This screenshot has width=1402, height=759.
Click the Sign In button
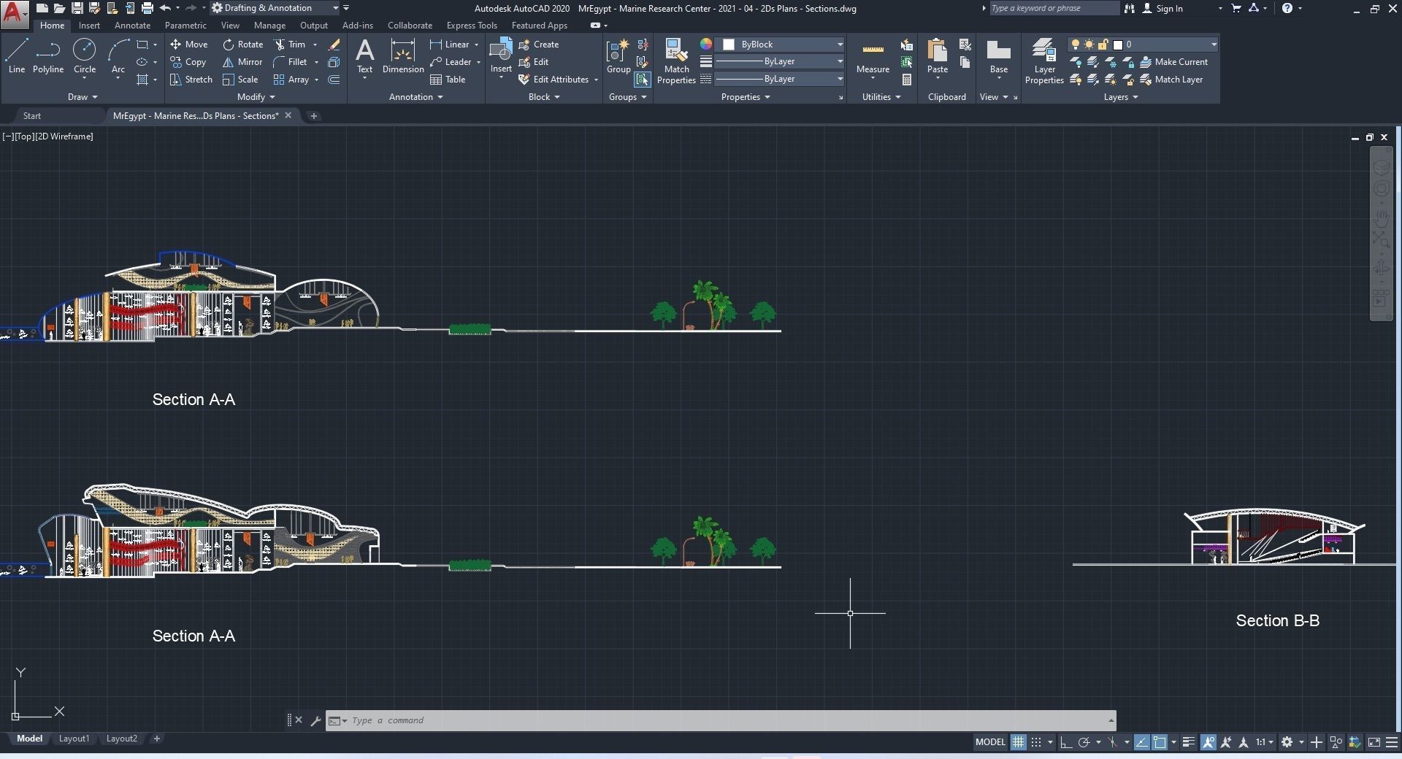click(x=1169, y=9)
